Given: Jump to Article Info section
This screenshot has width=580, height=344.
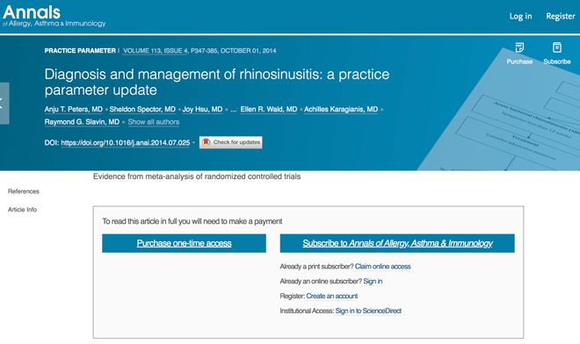Looking at the screenshot, I should 23,210.
